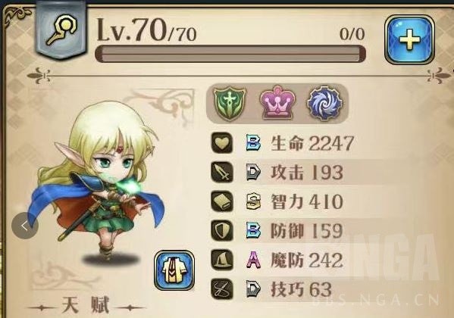This screenshot has width=454, height=318.
Task: Tap the blue plus experience button
Action: [x=409, y=39]
